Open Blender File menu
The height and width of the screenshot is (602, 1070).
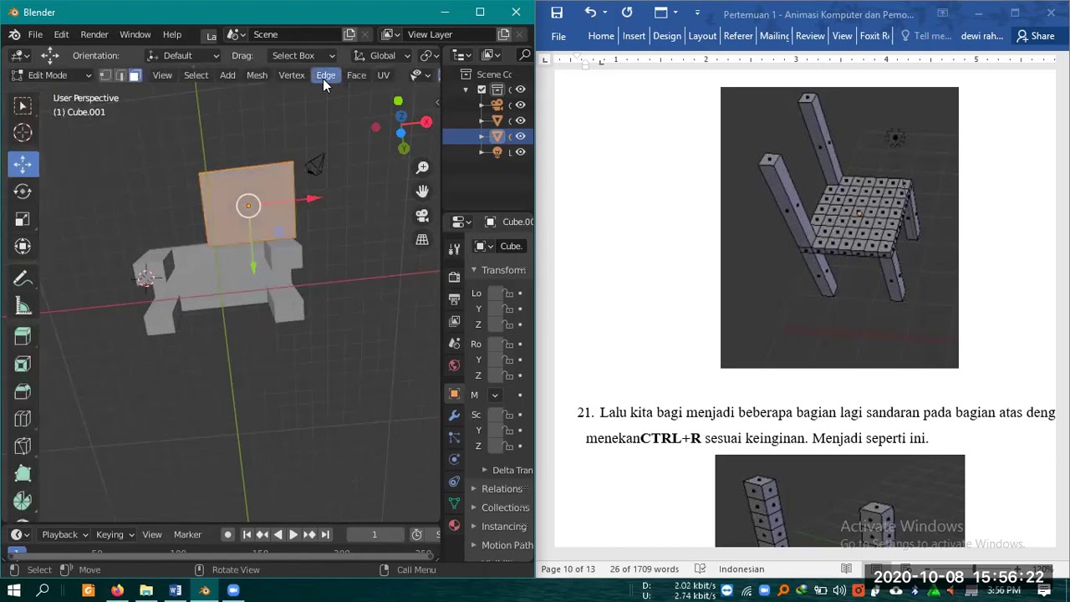(35, 34)
